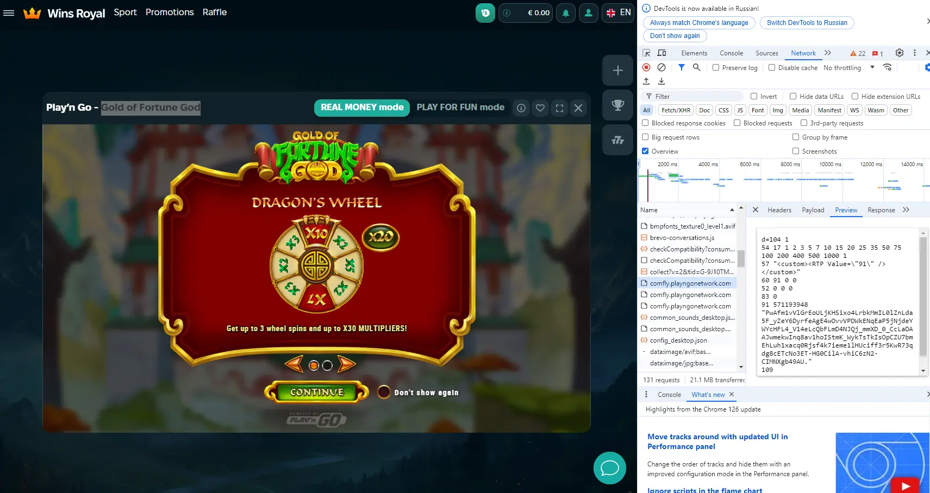Viewport: 930px width, 493px height.
Task: Open the user profile icon
Action: (588, 12)
